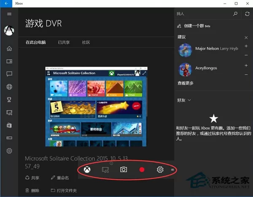Remove AceyBongos suggestion with minus
Viewport: 253px width, 197px height.
pos(246,75)
